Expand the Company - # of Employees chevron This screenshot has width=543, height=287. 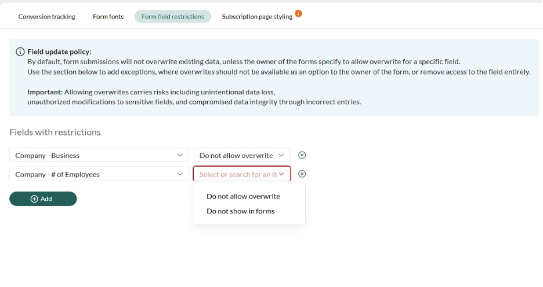[180, 174]
